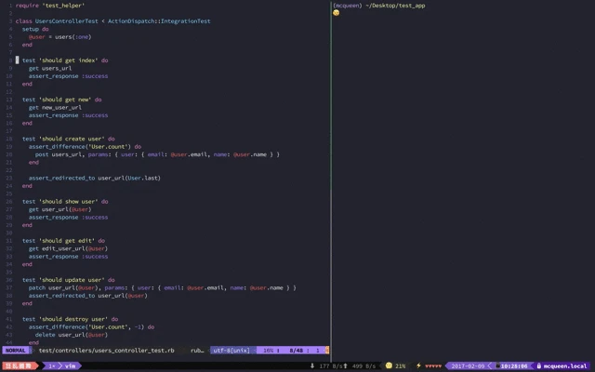Click the test 'should create user' line
This screenshot has width=595, height=372.
pos(68,139)
